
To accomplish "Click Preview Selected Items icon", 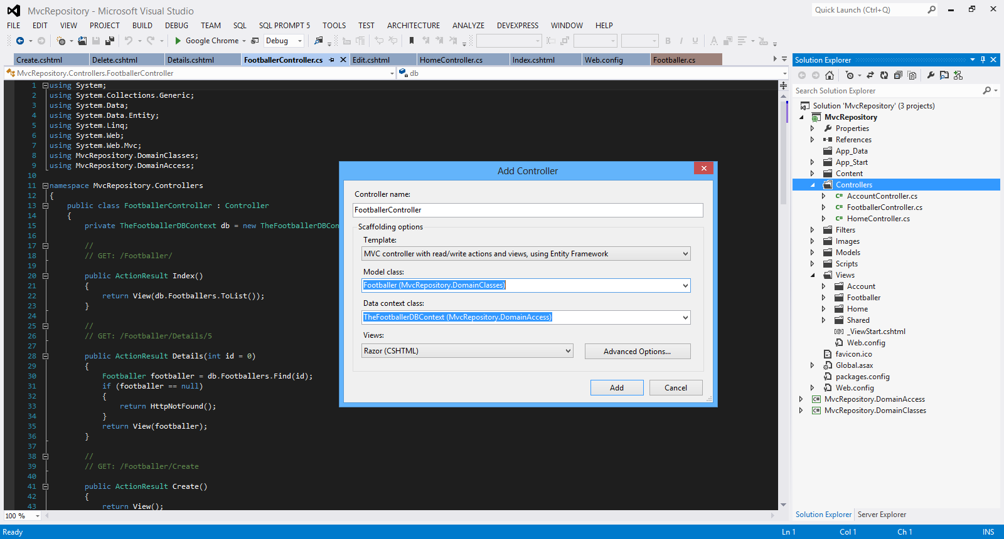I will [944, 75].
